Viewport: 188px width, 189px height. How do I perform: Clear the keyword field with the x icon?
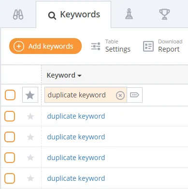120,95
